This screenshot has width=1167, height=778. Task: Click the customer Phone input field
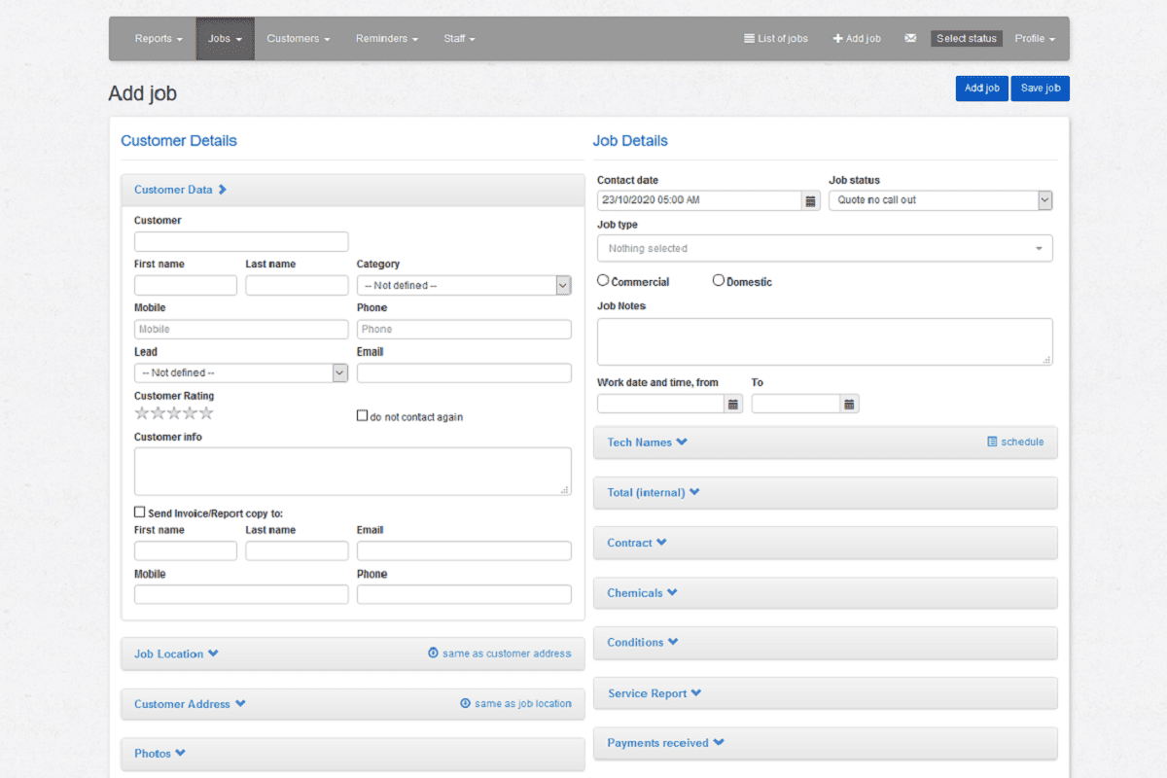pyautogui.click(x=464, y=329)
